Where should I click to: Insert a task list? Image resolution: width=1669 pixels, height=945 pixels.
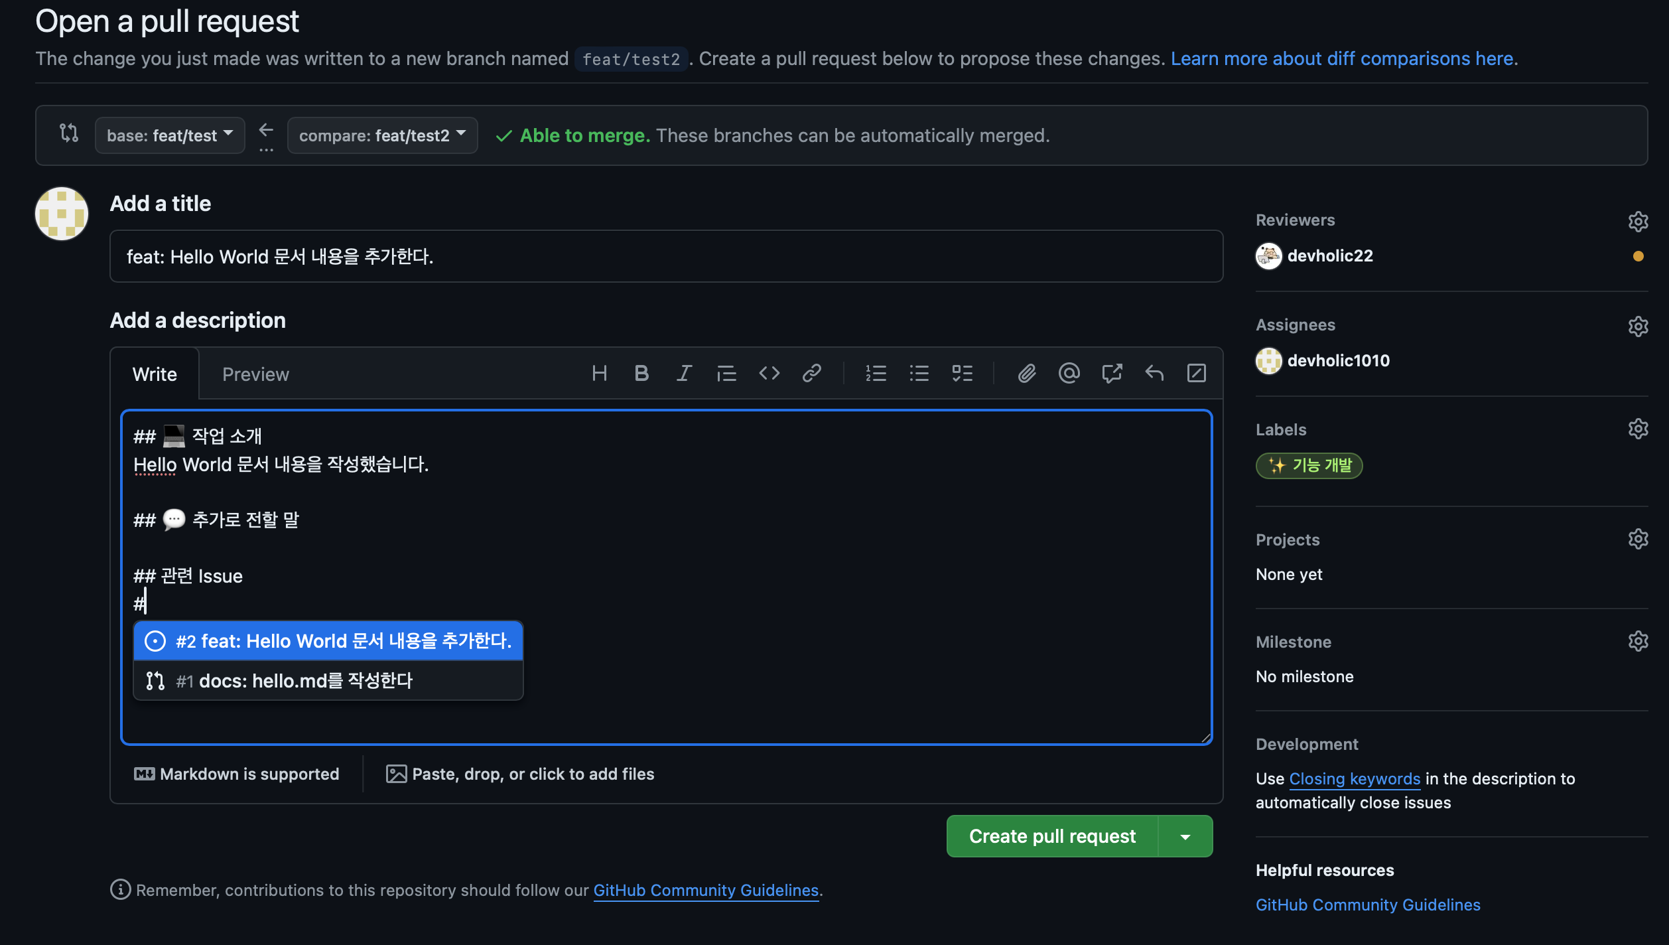coord(962,374)
